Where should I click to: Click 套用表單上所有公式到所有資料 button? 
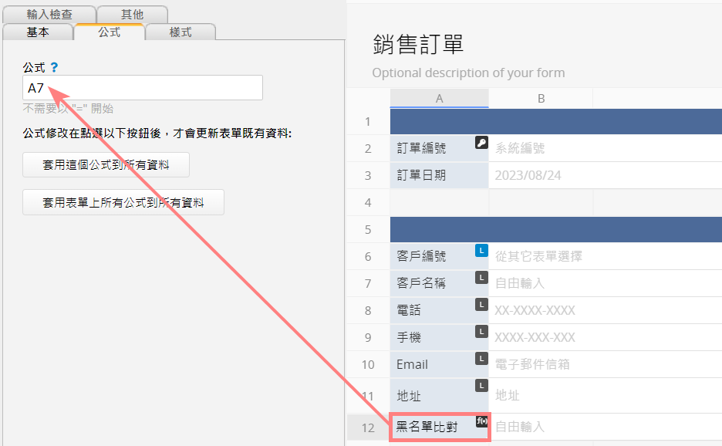click(x=123, y=202)
